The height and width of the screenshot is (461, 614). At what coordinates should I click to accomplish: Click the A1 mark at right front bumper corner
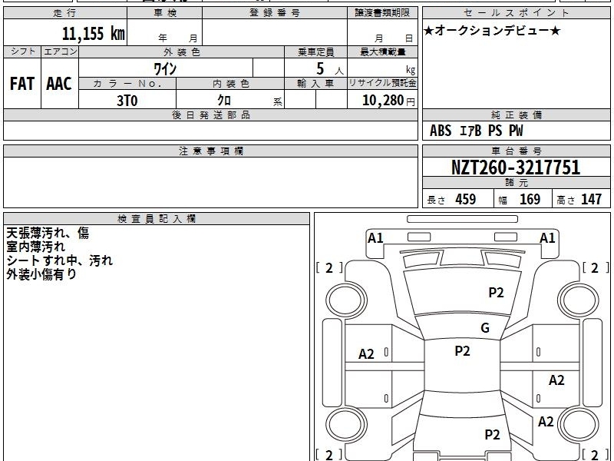(x=547, y=238)
